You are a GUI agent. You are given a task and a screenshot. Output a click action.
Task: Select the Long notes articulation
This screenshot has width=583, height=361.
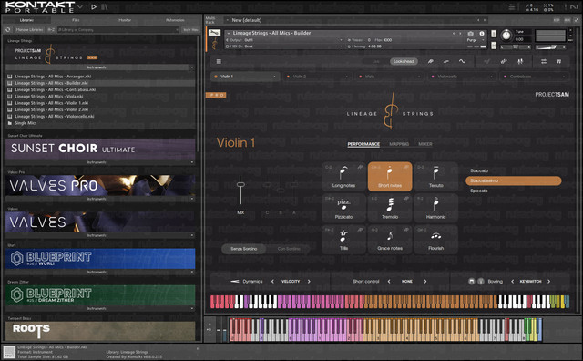coord(343,177)
